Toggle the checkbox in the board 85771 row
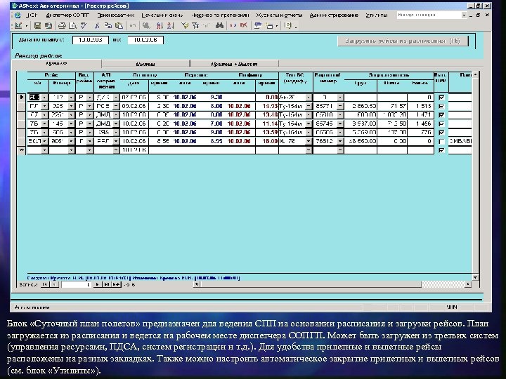The image size is (506, 379). click(x=441, y=106)
